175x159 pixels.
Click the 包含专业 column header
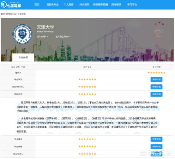87,67
